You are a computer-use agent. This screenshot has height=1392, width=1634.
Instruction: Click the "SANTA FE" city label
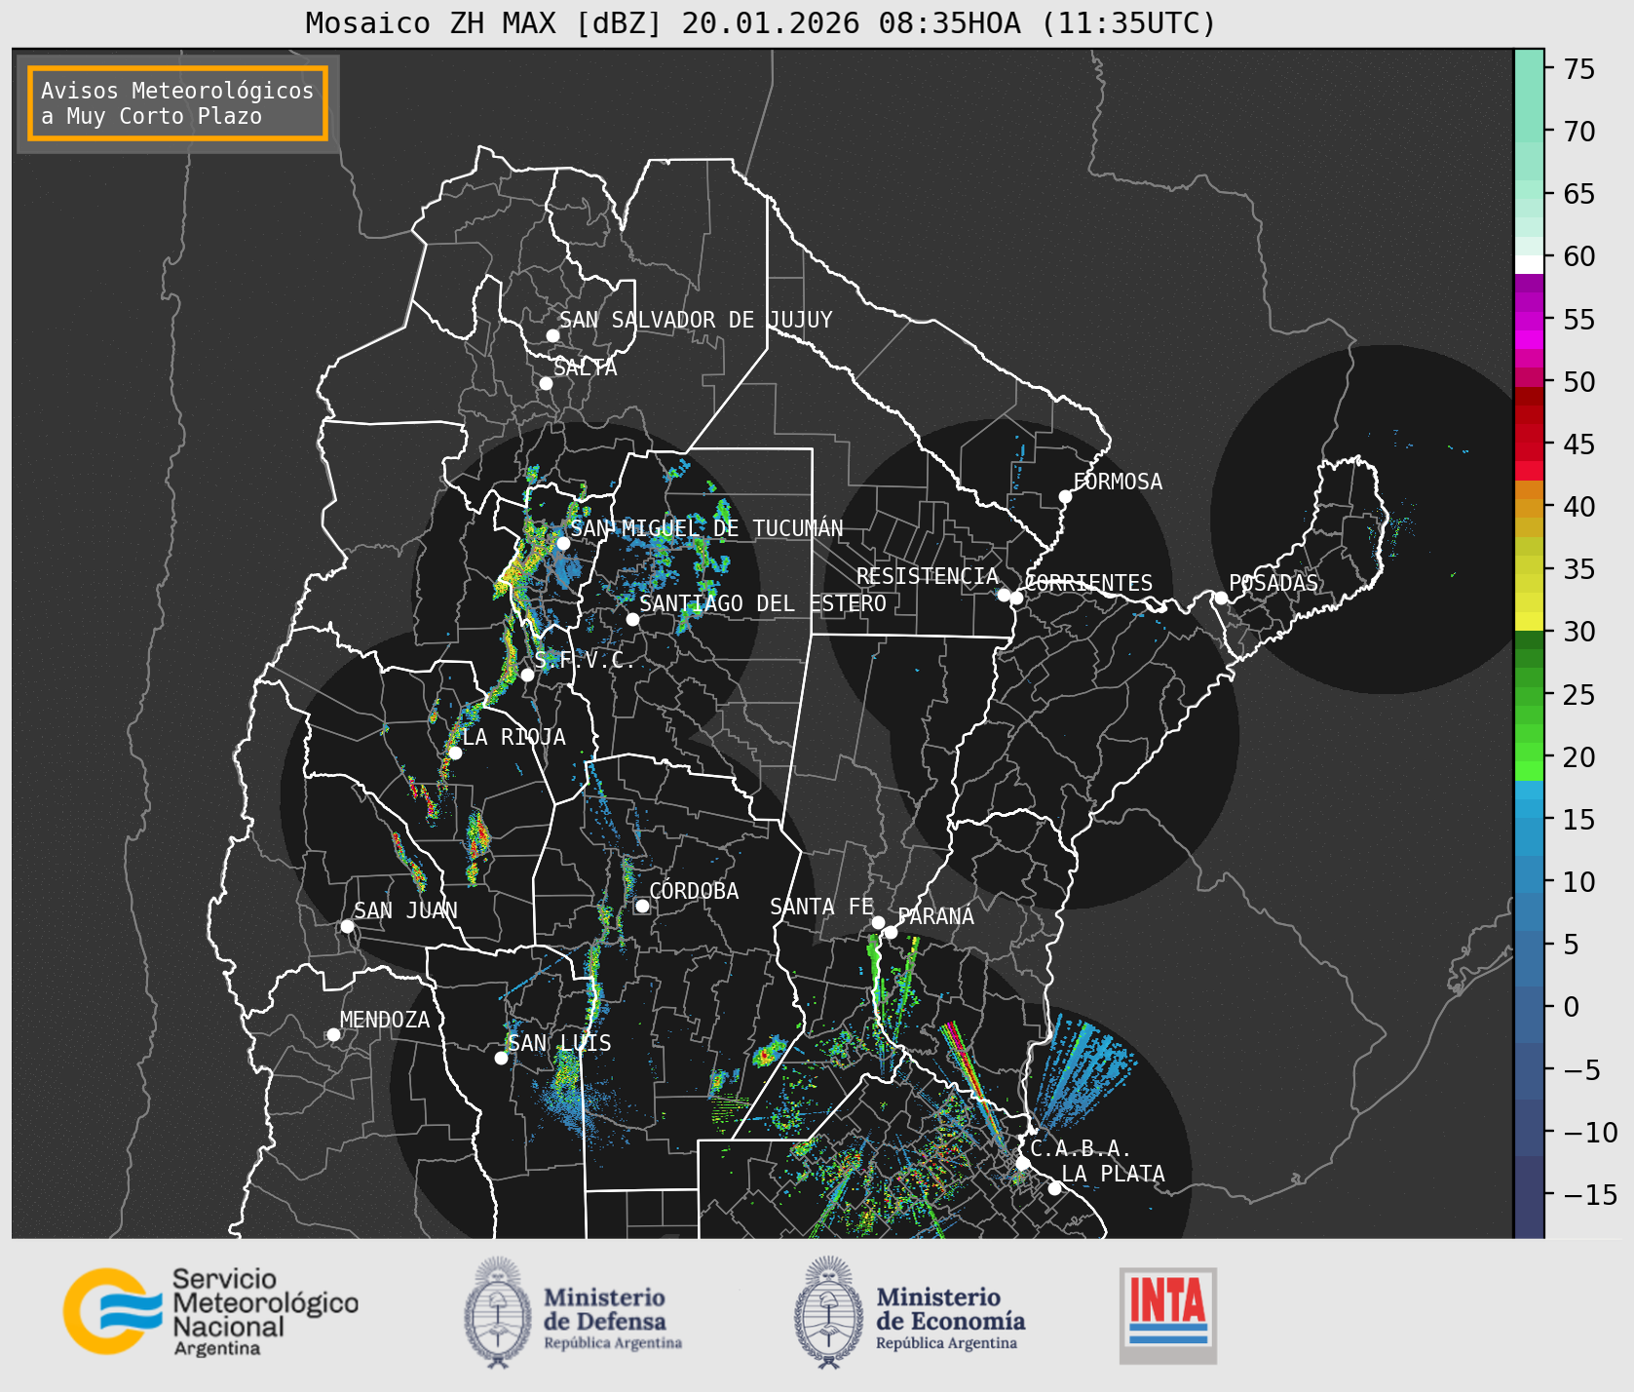pyautogui.click(x=821, y=907)
